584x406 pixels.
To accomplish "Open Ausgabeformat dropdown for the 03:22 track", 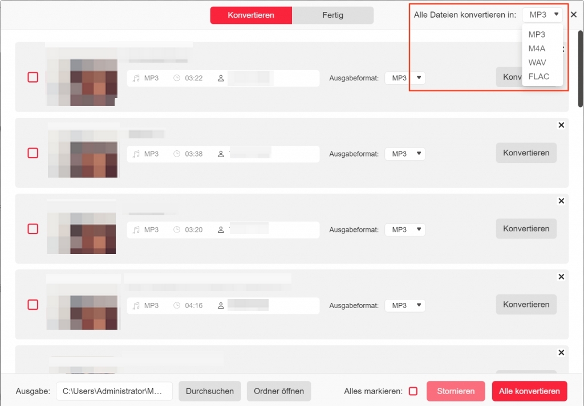I will click(405, 78).
